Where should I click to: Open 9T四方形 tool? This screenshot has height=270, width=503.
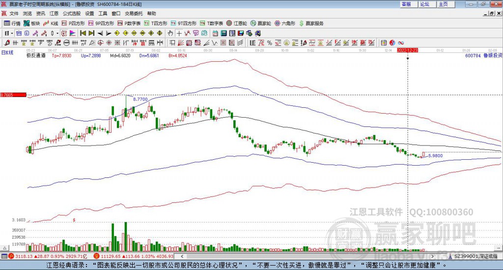183,24
